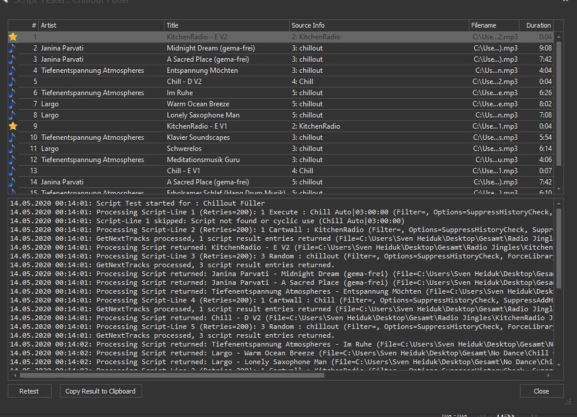577x417 pixels.
Task: Select the 'Schwerelos' title cell
Action: [184, 149]
